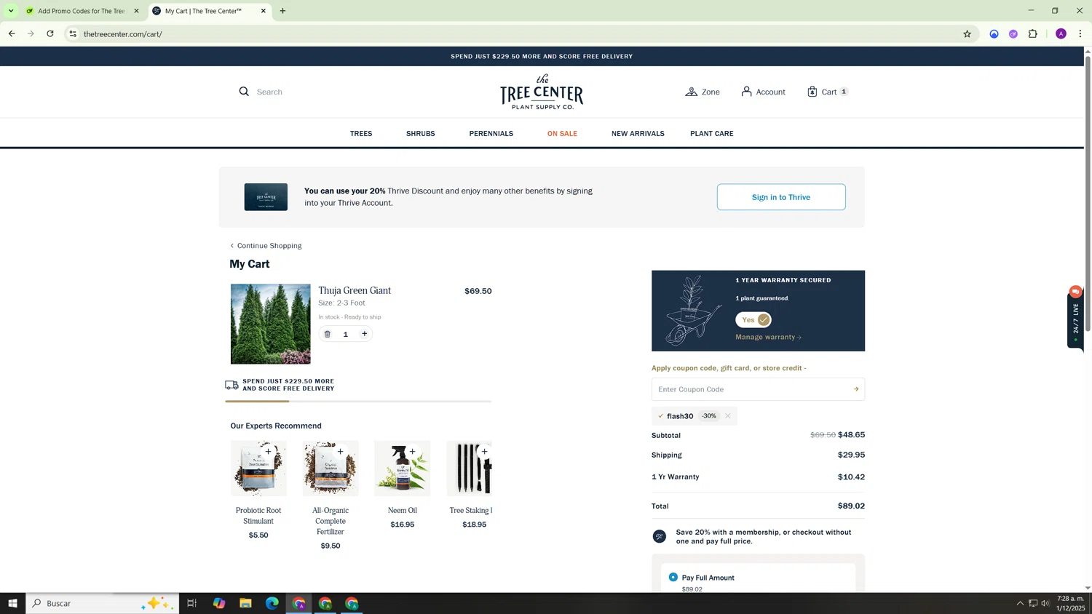This screenshot has width=1092, height=614.
Task: Open the PERENNIALS menu
Action: 491,134
